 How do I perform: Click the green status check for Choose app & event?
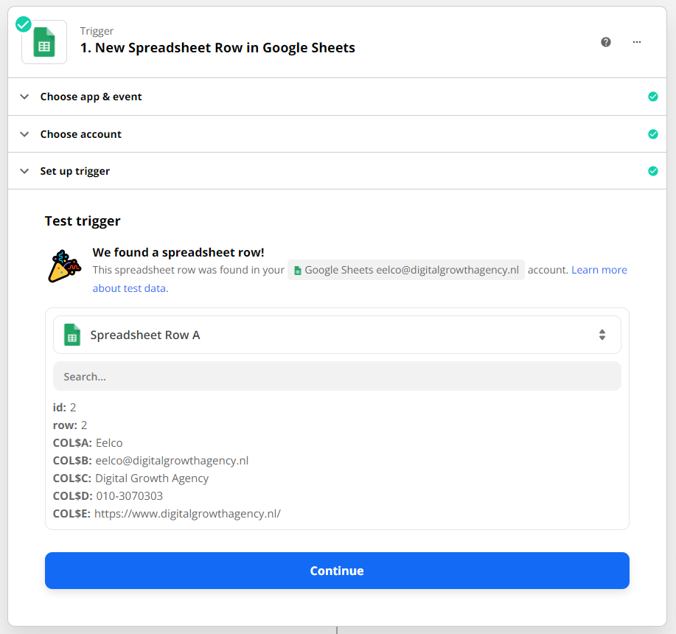coord(652,97)
